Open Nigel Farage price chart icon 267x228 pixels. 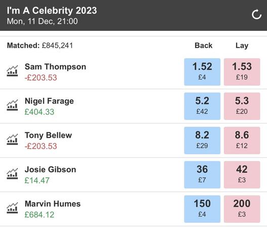12,105
